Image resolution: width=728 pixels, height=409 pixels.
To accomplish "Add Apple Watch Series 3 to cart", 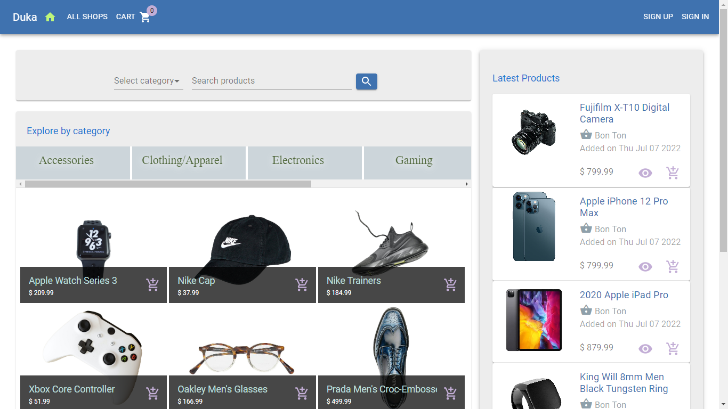I will pyautogui.click(x=152, y=285).
